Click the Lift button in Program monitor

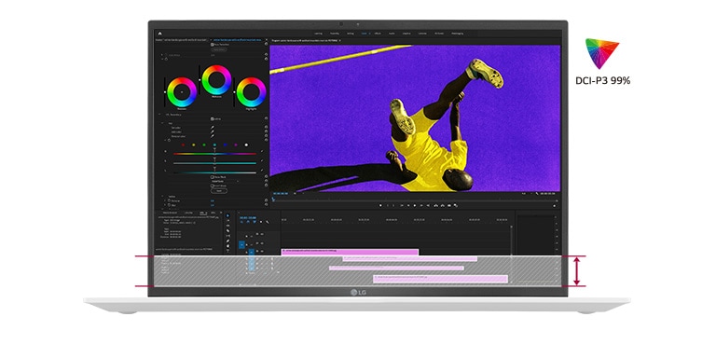point(435,205)
